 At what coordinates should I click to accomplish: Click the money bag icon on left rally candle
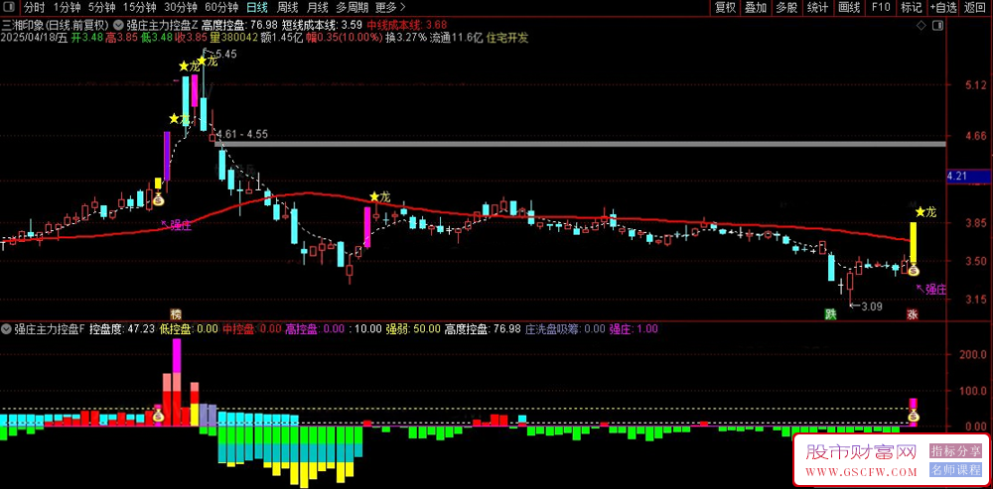[158, 200]
